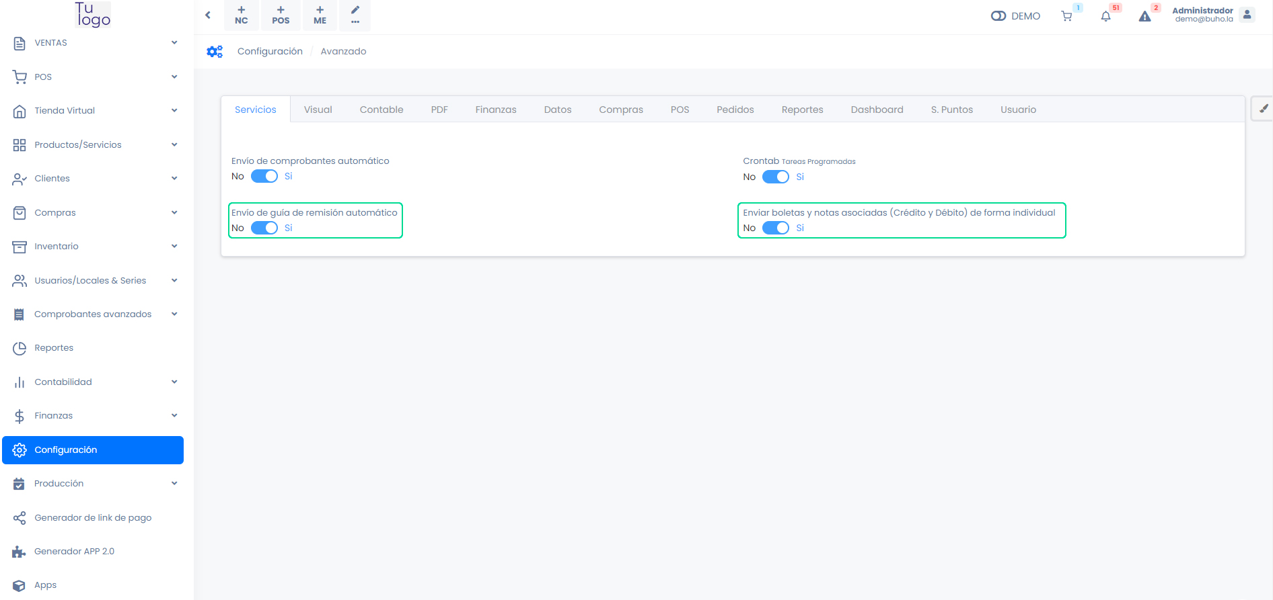Click the configuration gears breadcrumb icon
This screenshot has width=1273, height=600.
click(x=215, y=52)
